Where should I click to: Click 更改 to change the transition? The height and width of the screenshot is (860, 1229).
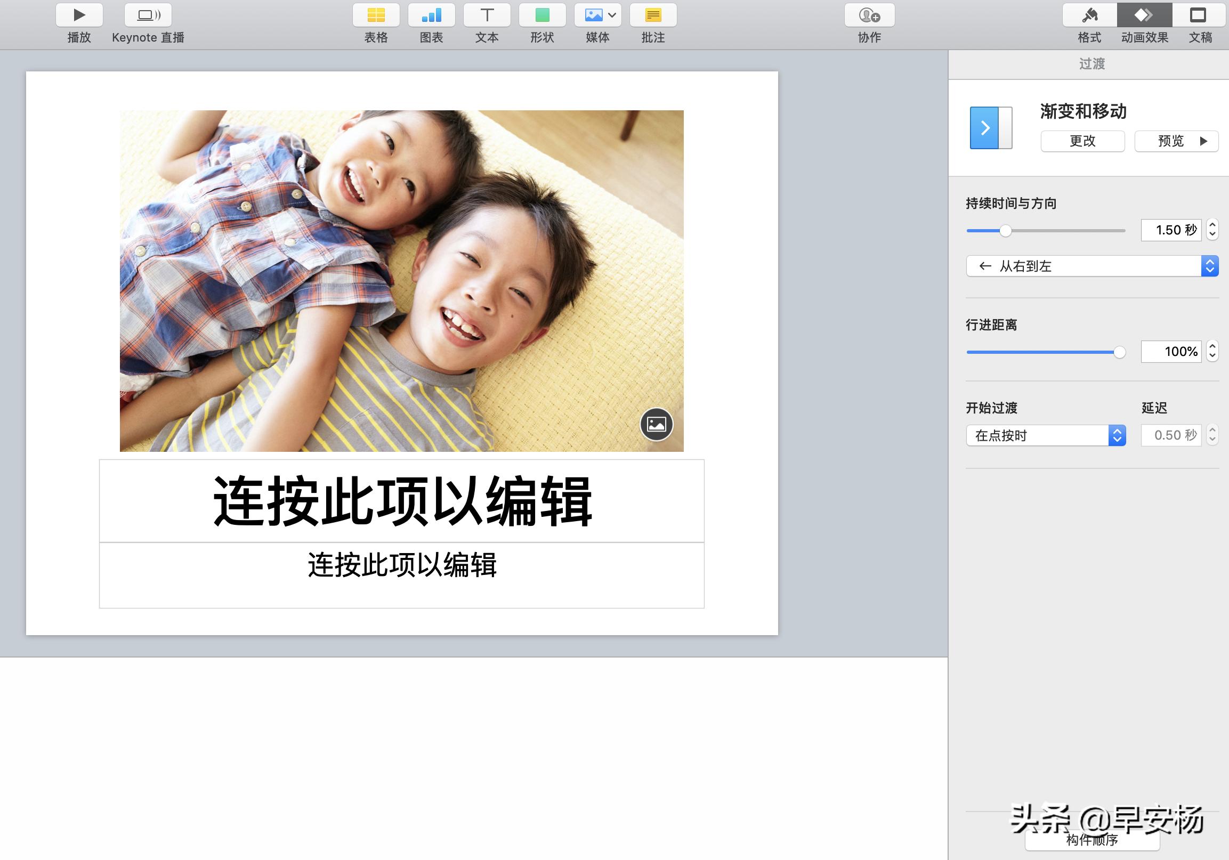point(1082,141)
